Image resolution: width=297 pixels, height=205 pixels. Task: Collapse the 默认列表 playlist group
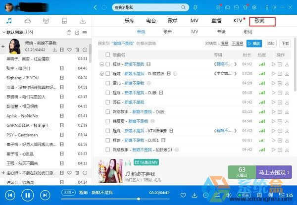(x=4, y=32)
